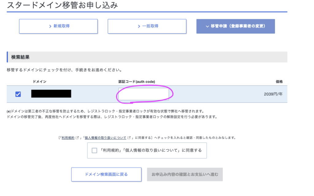The image size is (314, 196).
Task: Open 個人情報の取り扱いについて link
Action: tap(105, 138)
